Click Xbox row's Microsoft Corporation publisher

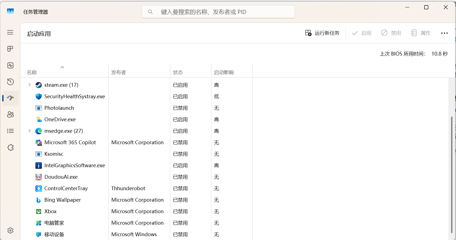pos(138,212)
